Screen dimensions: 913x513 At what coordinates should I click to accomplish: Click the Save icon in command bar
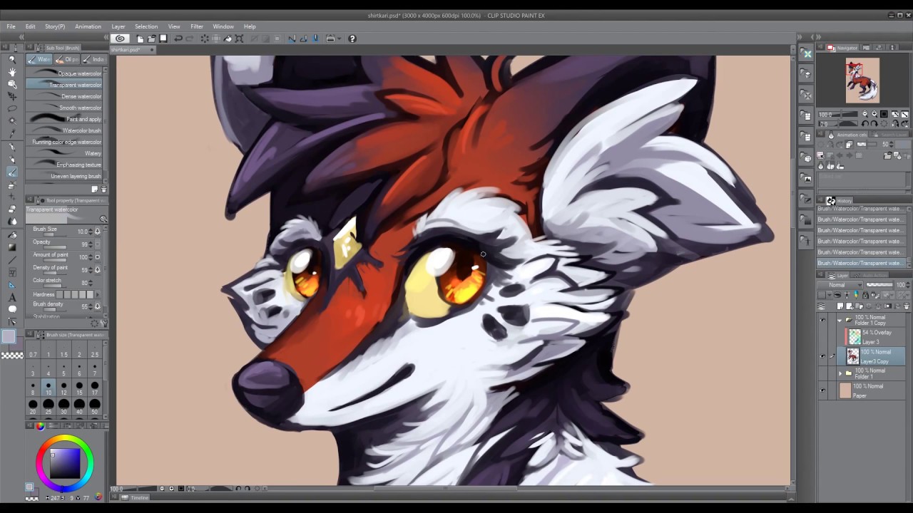pyautogui.click(x=163, y=38)
